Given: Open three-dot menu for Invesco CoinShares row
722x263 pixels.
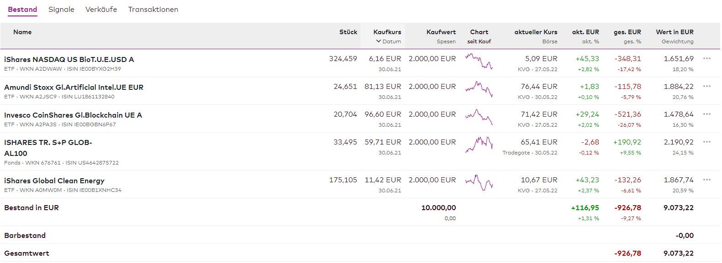Looking at the screenshot, I should [x=706, y=114].
